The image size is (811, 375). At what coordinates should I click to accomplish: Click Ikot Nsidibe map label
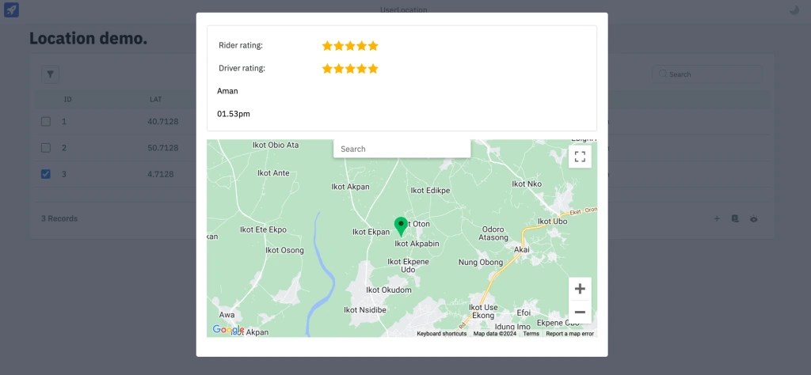click(365, 310)
